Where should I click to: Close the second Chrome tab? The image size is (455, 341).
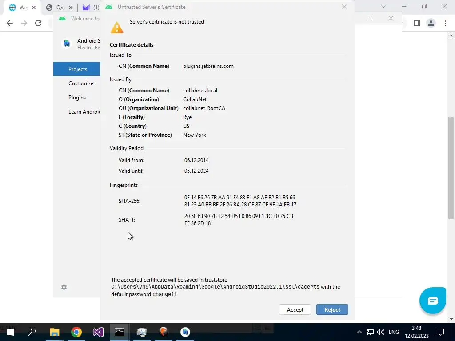[x=71, y=8]
